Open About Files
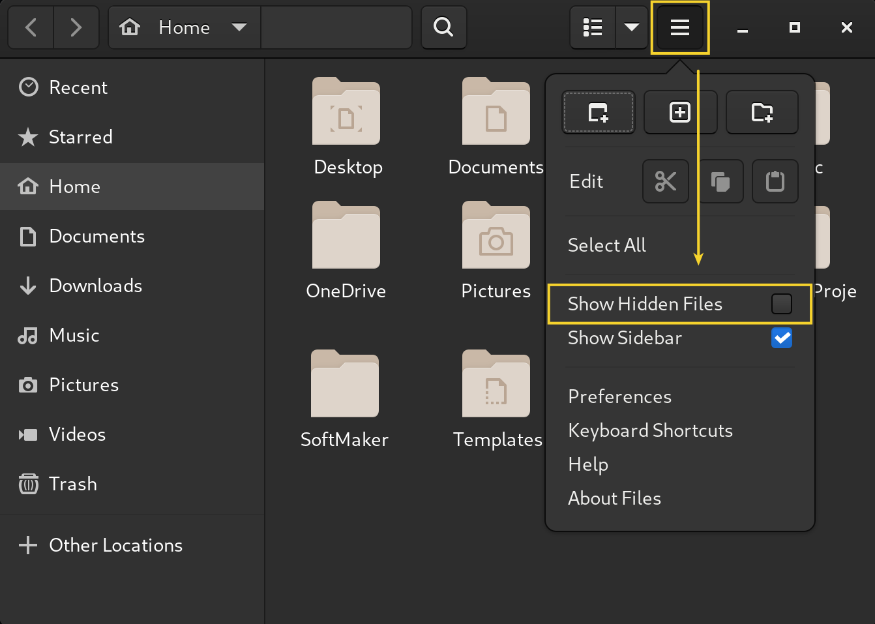The height and width of the screenshot is (624, 875). [614, 498]
